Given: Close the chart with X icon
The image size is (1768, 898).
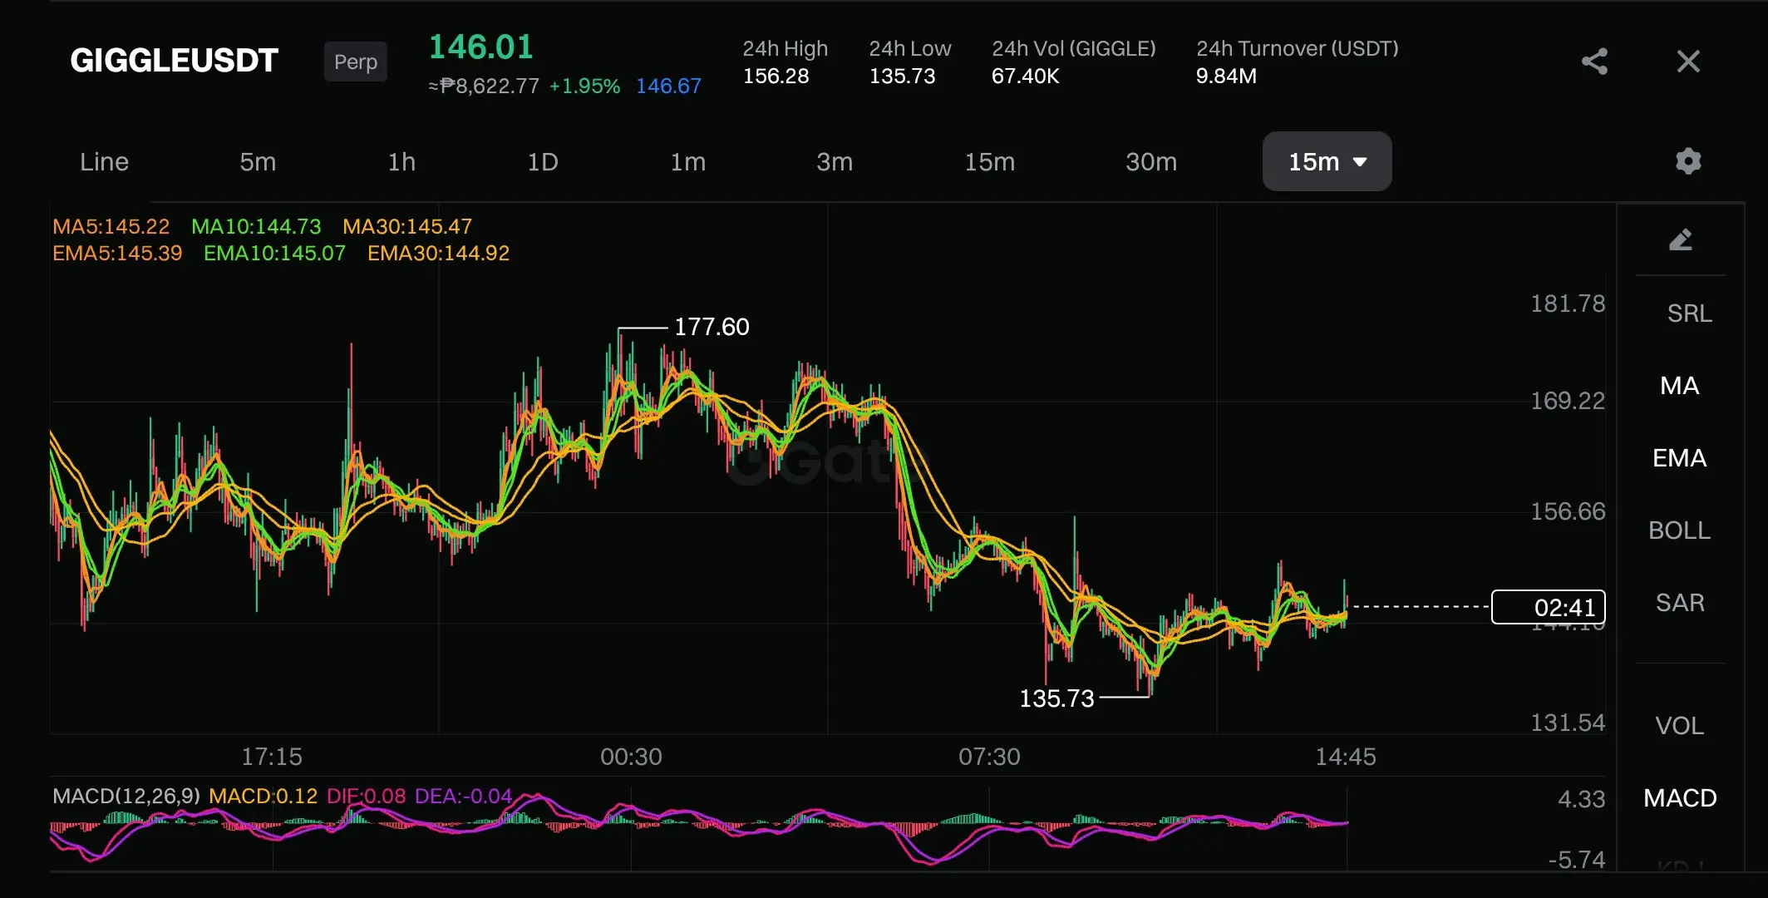Looking at the screenshot, I should [1688, 62].
